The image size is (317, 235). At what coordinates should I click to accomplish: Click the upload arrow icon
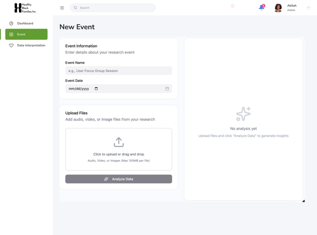[119, 142]
